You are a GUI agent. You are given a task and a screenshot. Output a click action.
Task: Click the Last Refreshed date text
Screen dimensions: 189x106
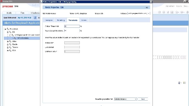tap(25, 18)
